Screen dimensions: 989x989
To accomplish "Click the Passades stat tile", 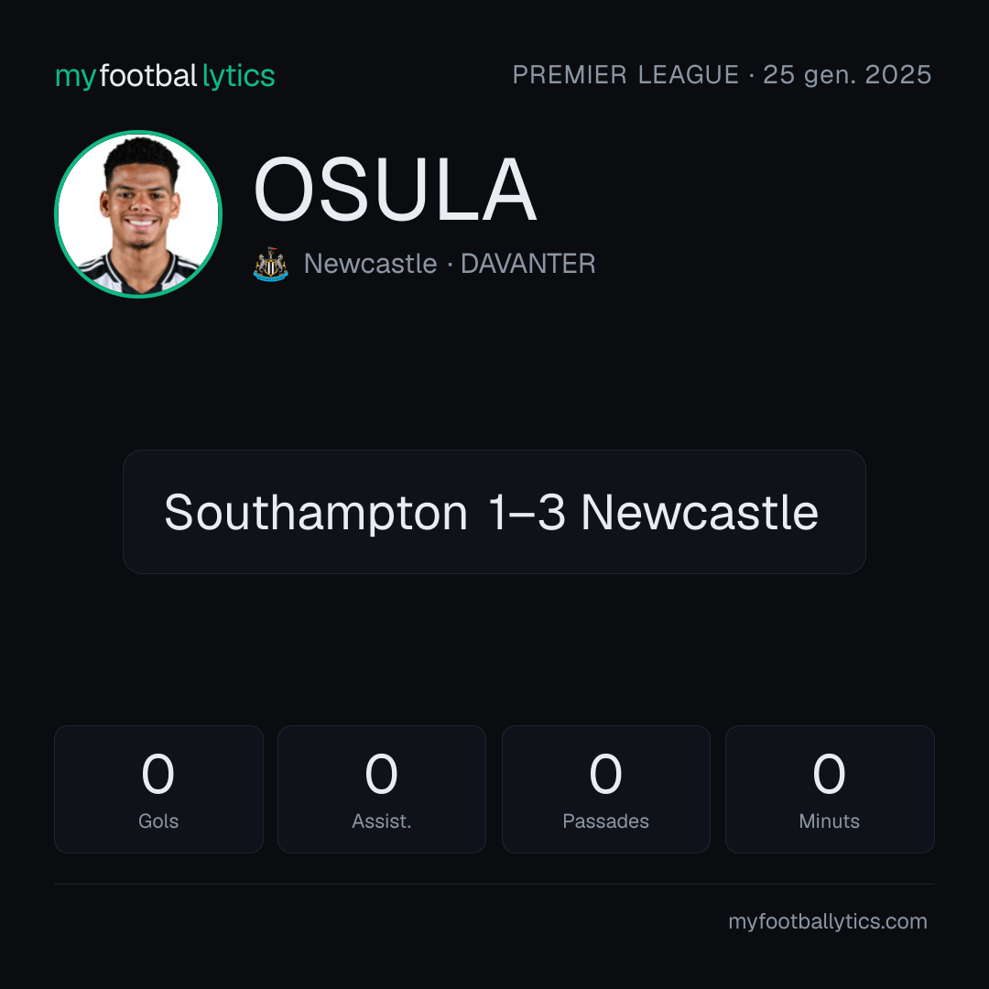I will pyautogui.click(x=605, y=789).
